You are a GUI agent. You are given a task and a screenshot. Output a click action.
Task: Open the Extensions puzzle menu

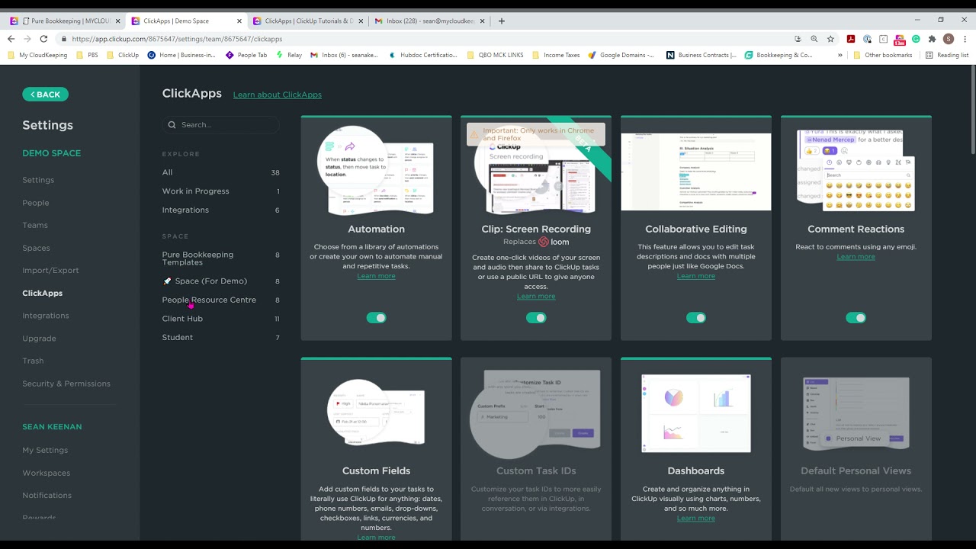click(x=932, y=39)
